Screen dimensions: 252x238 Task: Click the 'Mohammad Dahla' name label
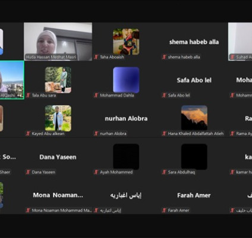[x=117, y=95]
